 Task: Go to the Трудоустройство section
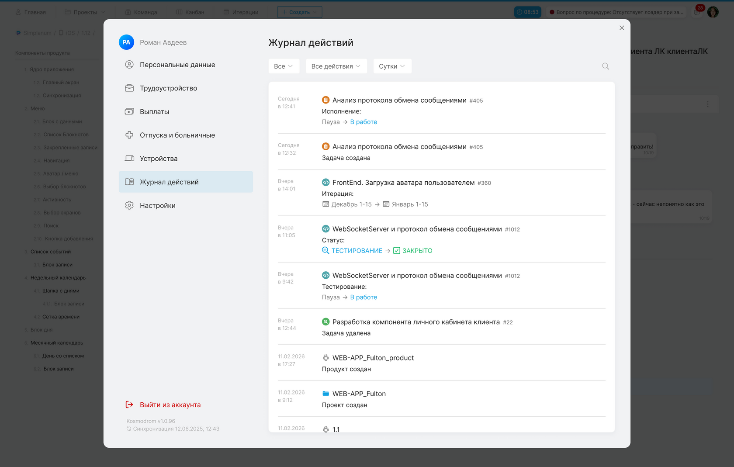(168, 88)
